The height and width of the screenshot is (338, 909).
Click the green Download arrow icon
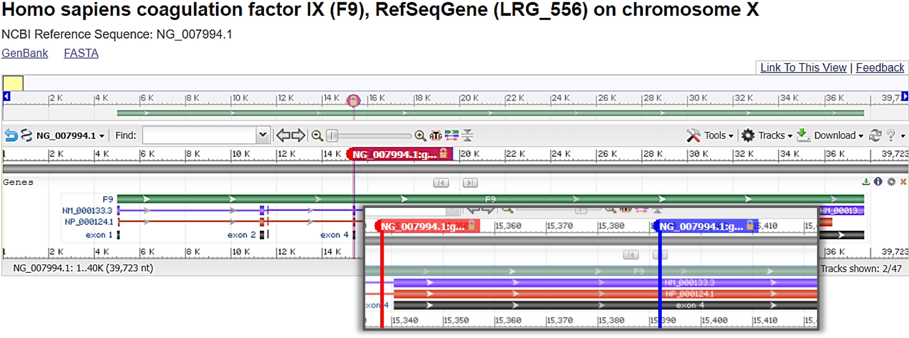tap(803, 135)
